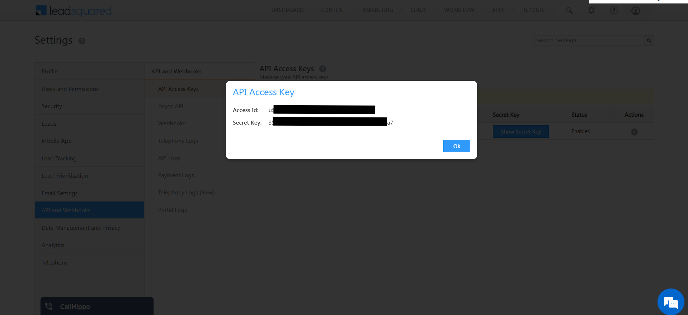
Task: Open the live chat bubble icon
Action: coord(671,302)
